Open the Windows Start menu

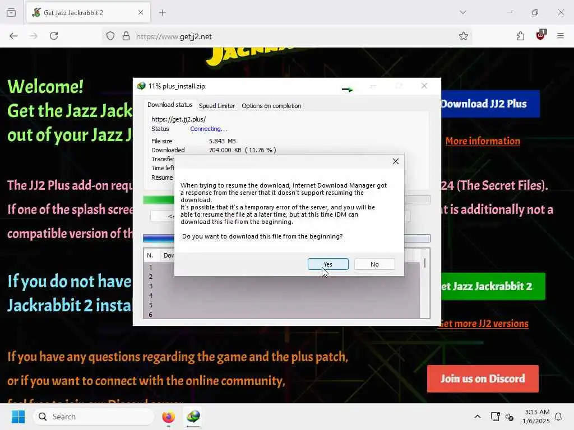18,417
